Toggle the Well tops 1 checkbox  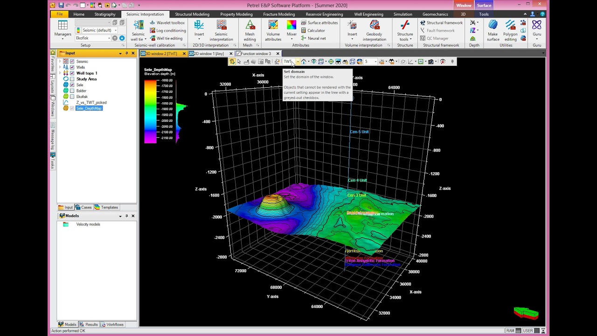coord(72,73)
